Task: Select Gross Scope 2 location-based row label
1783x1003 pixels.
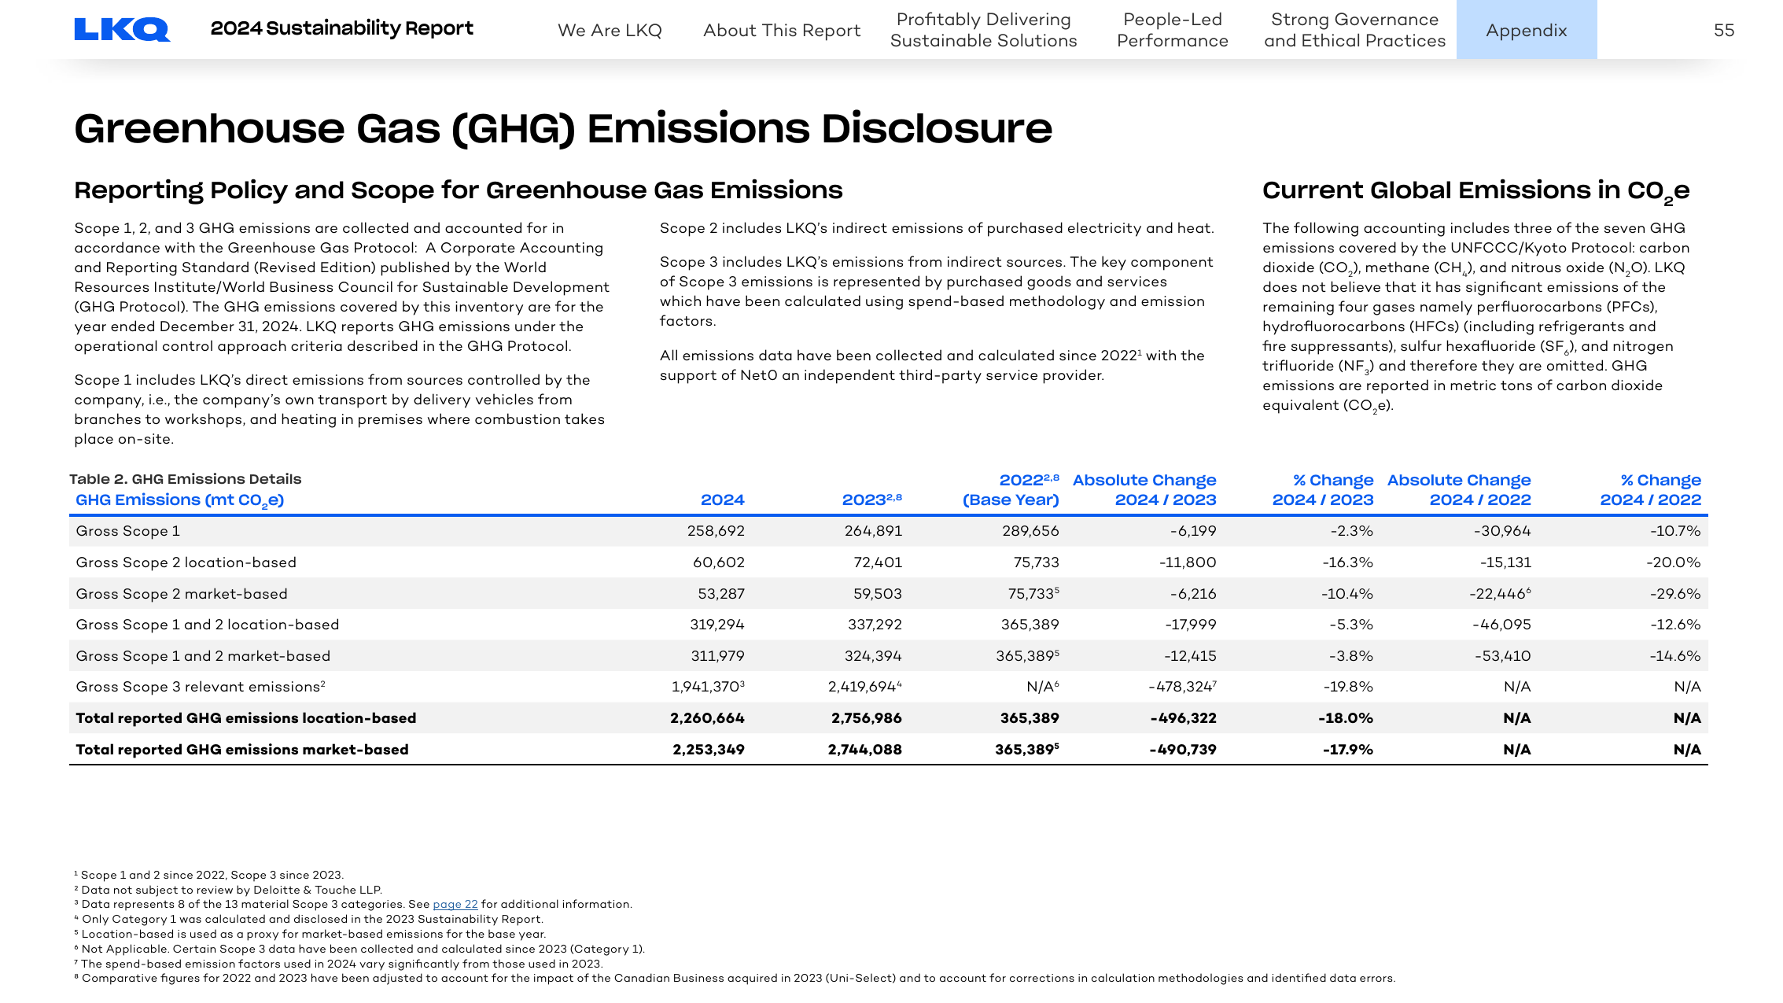Action: (186, 562)
